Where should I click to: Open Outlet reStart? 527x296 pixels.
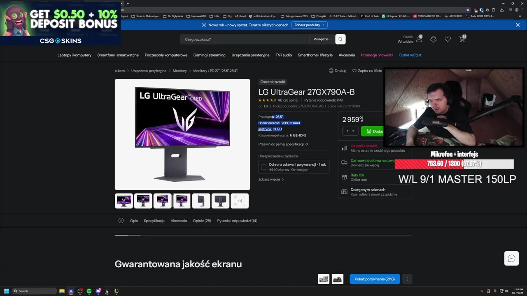point(410,55)
